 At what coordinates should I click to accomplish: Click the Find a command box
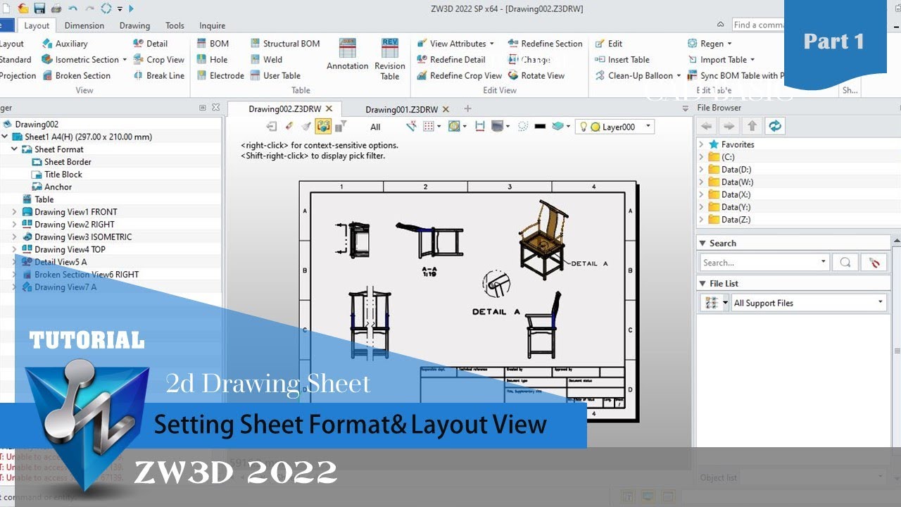(x=757, y=25)
